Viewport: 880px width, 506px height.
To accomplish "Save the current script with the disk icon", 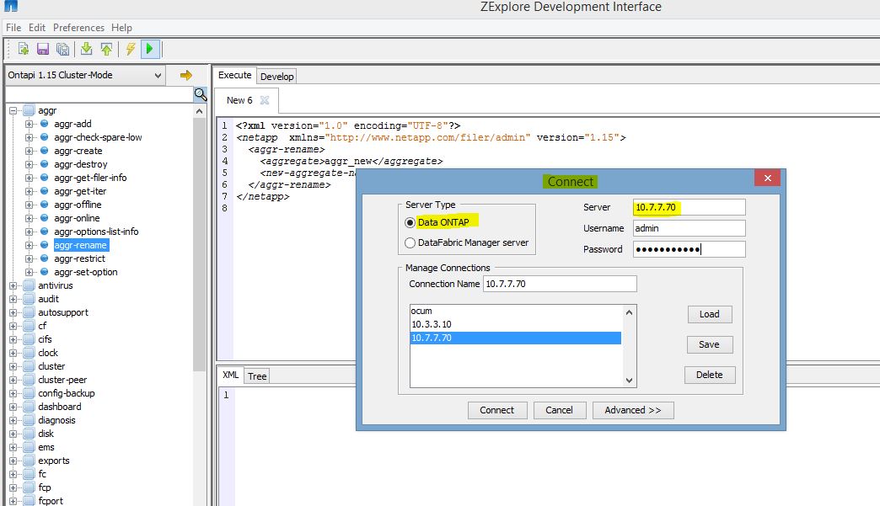I will pyautogui.click(x=42, y=49).
